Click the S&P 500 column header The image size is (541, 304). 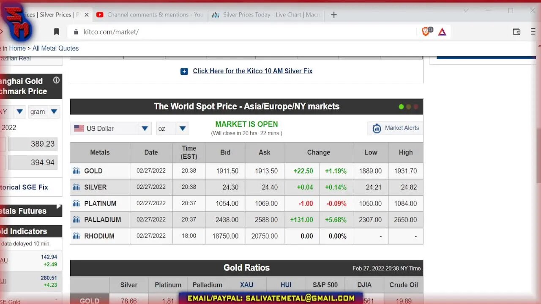point(325,285)
